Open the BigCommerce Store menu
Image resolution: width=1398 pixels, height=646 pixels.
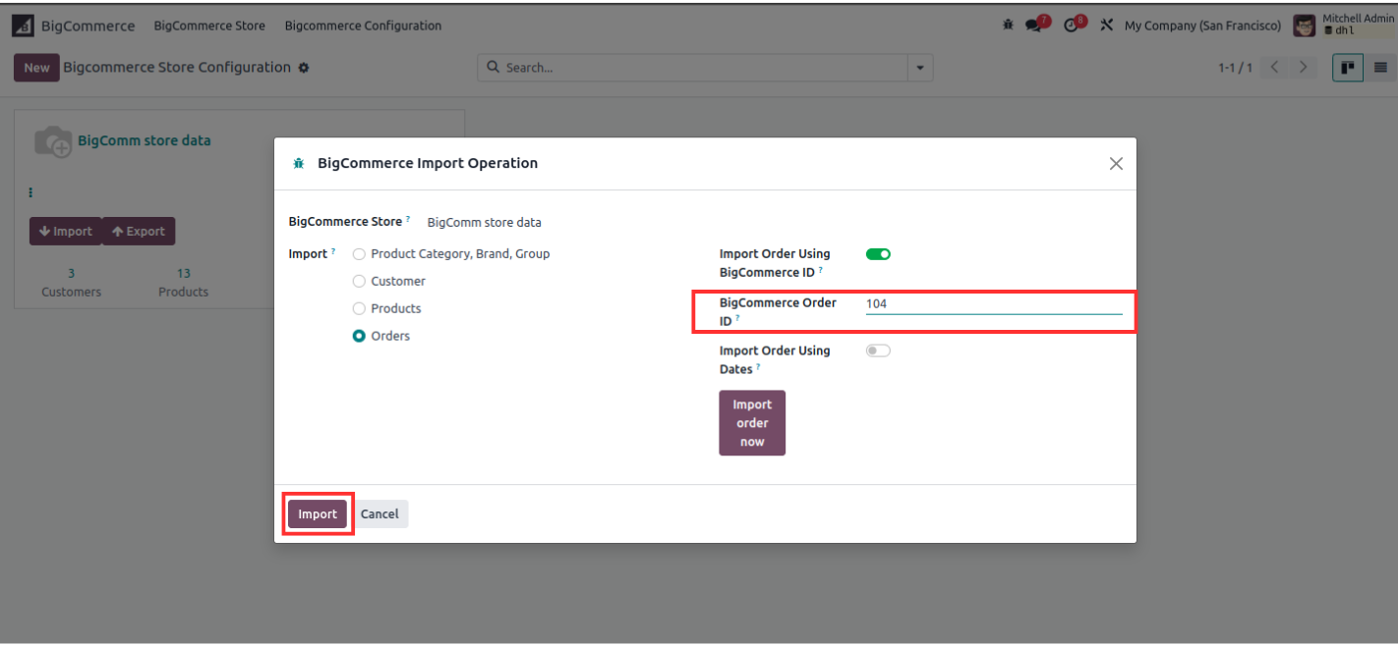click(x=209, y=26)
